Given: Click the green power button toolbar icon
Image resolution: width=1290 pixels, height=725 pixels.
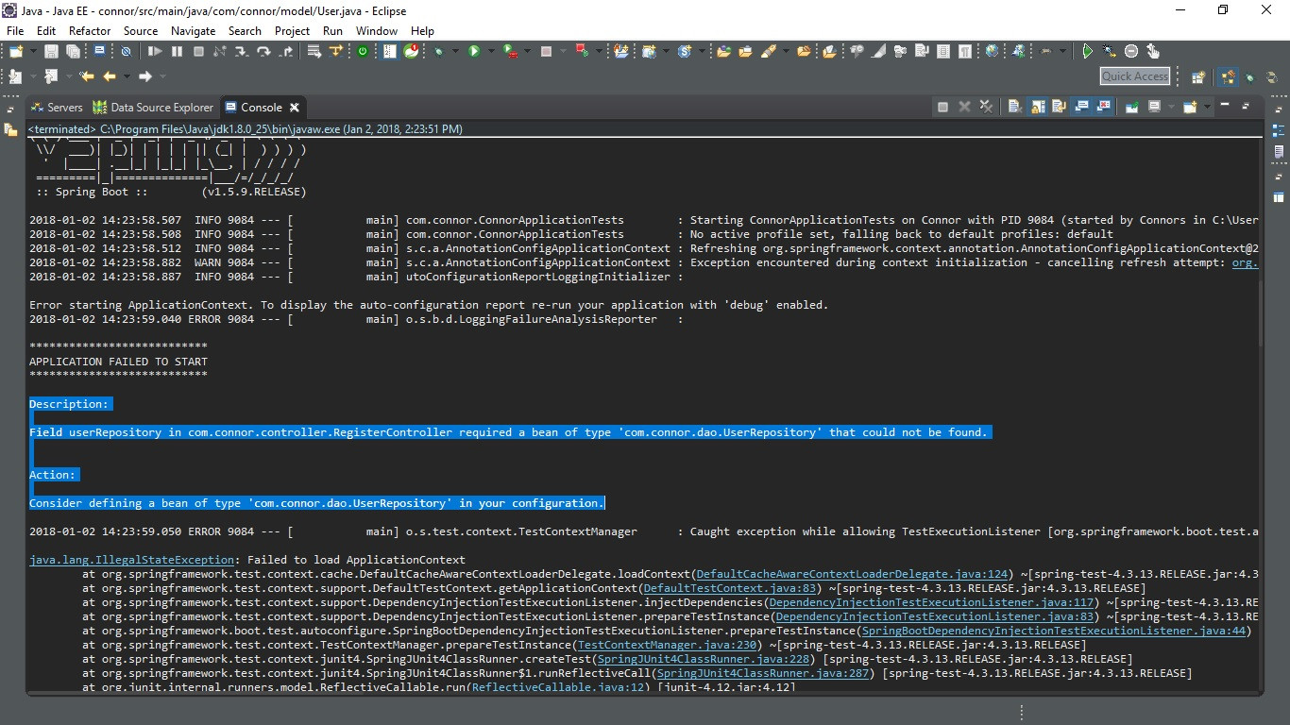Looking at the screenshot, I should click(362, 51).
